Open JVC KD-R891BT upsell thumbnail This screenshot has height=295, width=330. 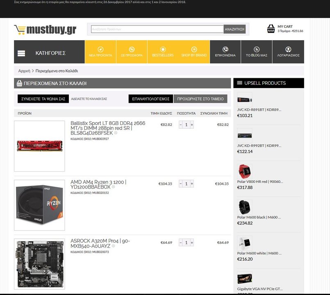245,100
